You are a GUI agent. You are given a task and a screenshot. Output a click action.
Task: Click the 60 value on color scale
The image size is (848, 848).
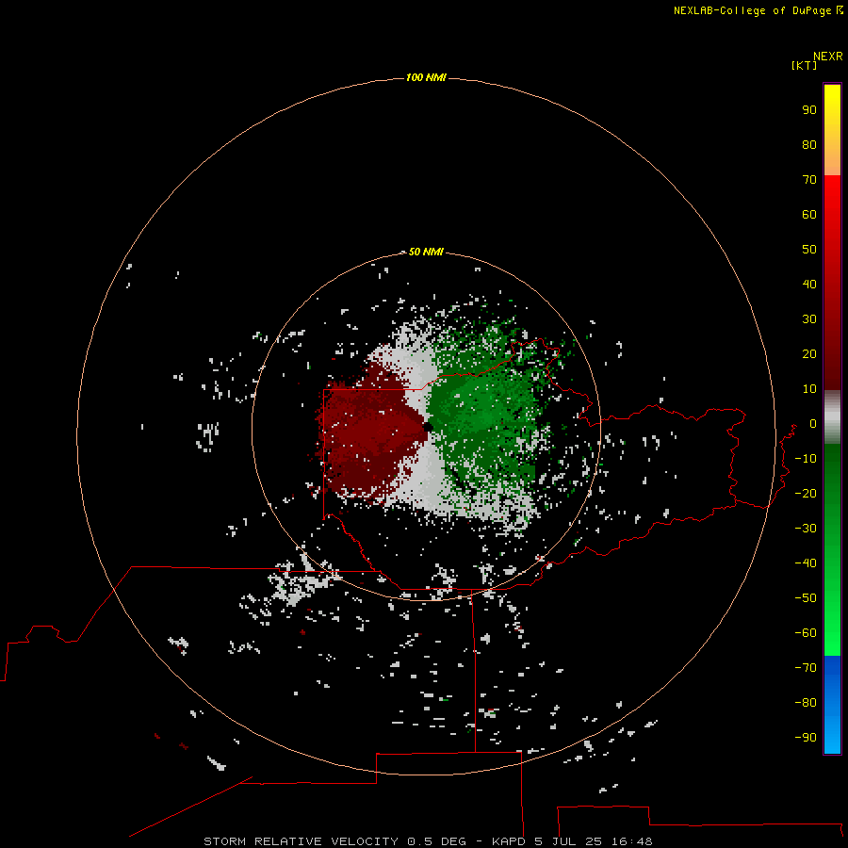click(x=809, y=214)
